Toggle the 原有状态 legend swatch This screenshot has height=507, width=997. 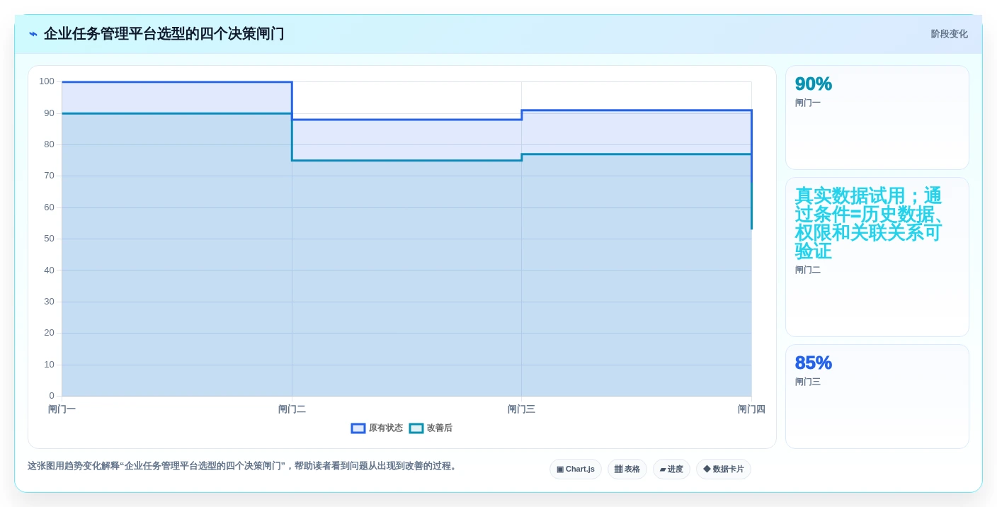tap(358, 428)
